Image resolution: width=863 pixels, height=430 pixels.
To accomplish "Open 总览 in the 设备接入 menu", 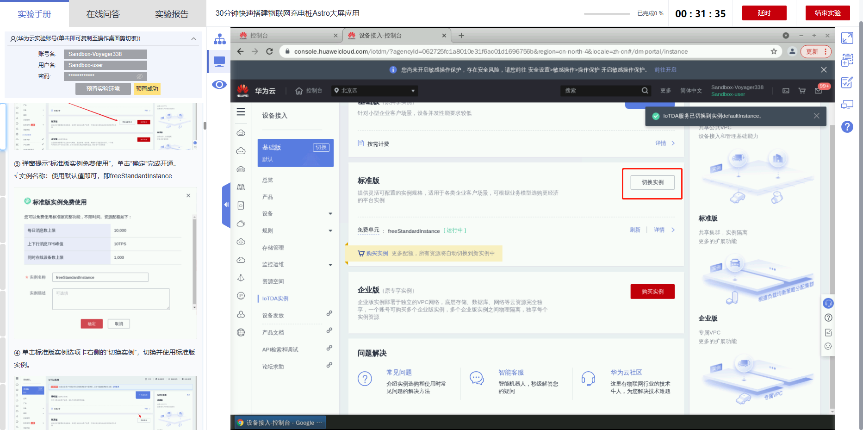I will coord(268,180).
